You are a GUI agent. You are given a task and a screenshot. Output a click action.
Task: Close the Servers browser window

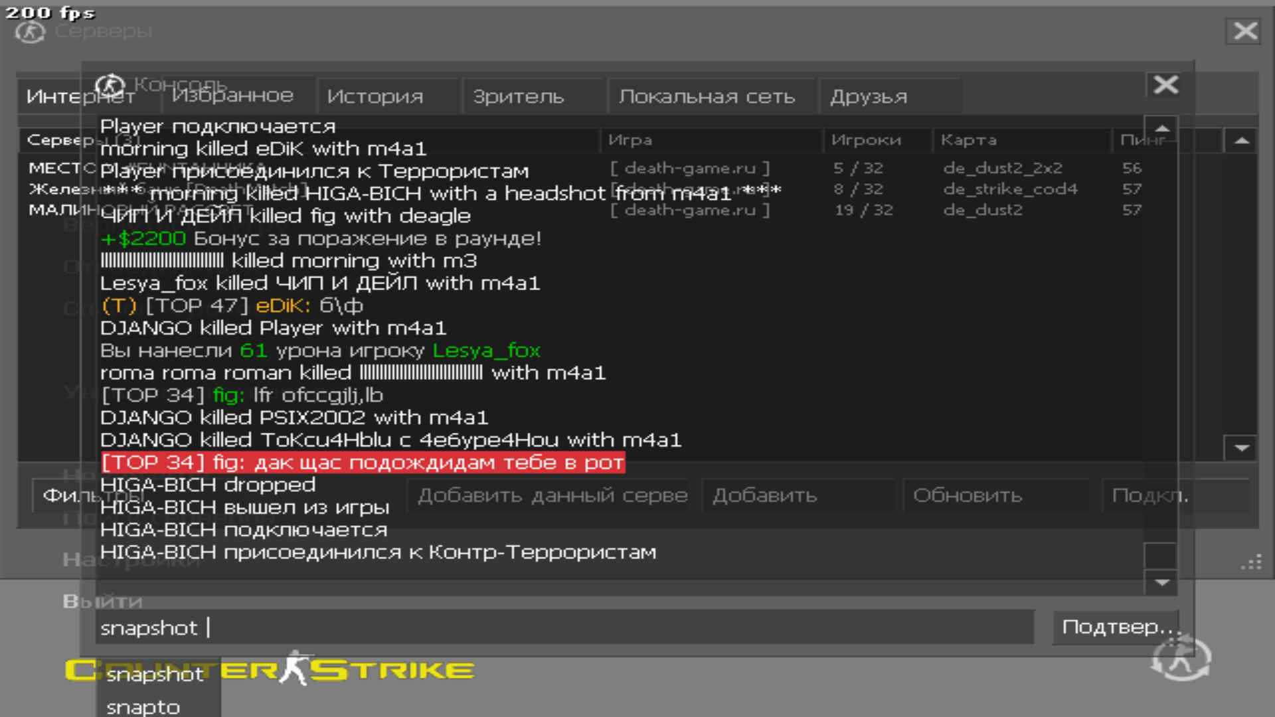pos(1245,31)
